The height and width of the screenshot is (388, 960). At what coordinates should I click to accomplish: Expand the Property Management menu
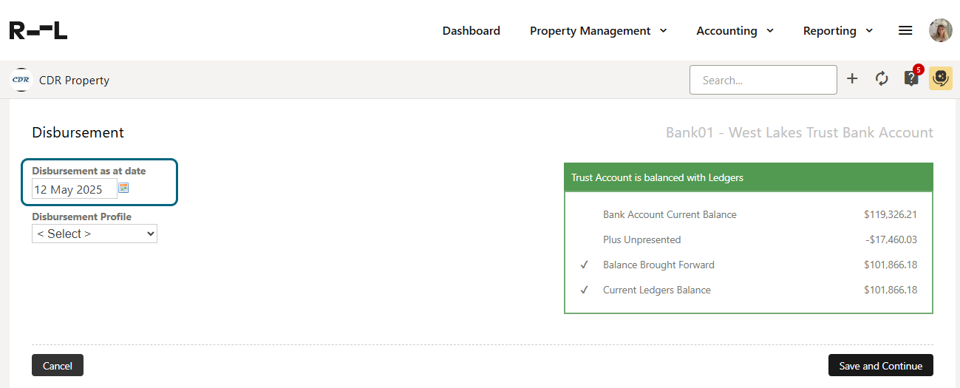599,31
